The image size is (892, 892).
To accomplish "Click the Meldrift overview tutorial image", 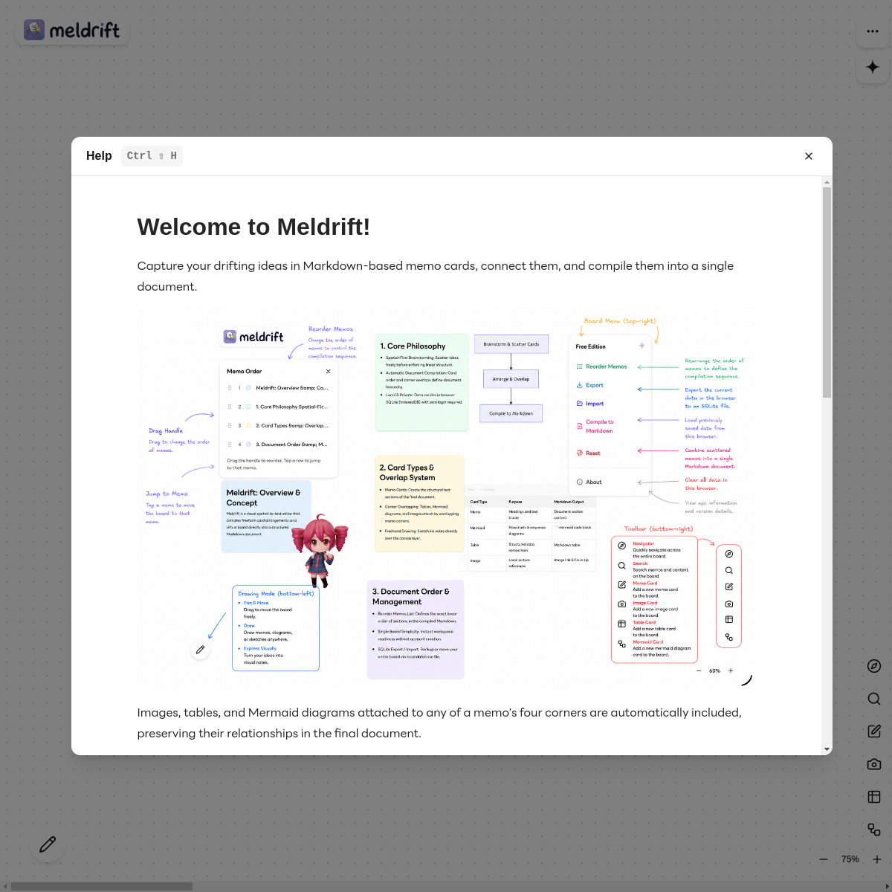I will [x=447, y=499].
